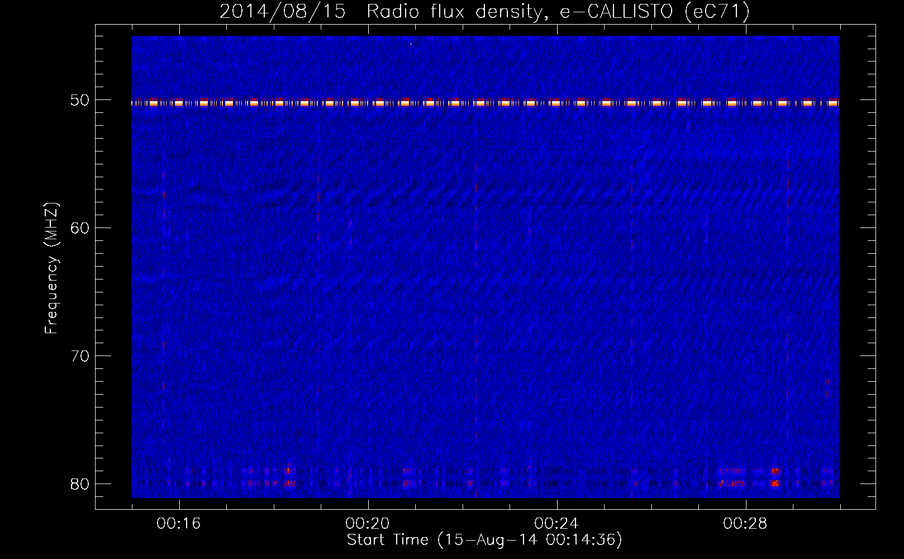Click the 00:16 time tick label
This screenshot has height=559, width=904.
pyautogui.click(x=179, y=524)
